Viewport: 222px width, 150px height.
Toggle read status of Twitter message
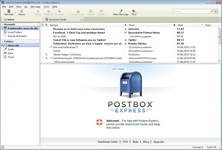tap(126, 40)
